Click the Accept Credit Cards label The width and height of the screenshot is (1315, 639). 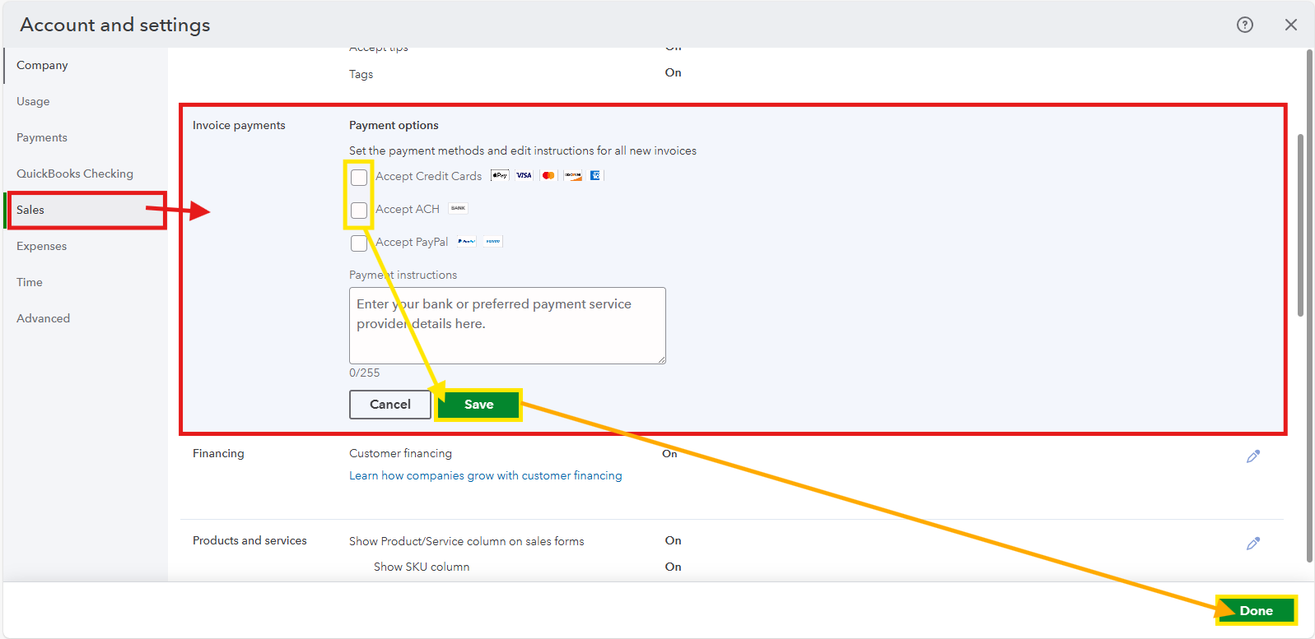pos(428,176)
